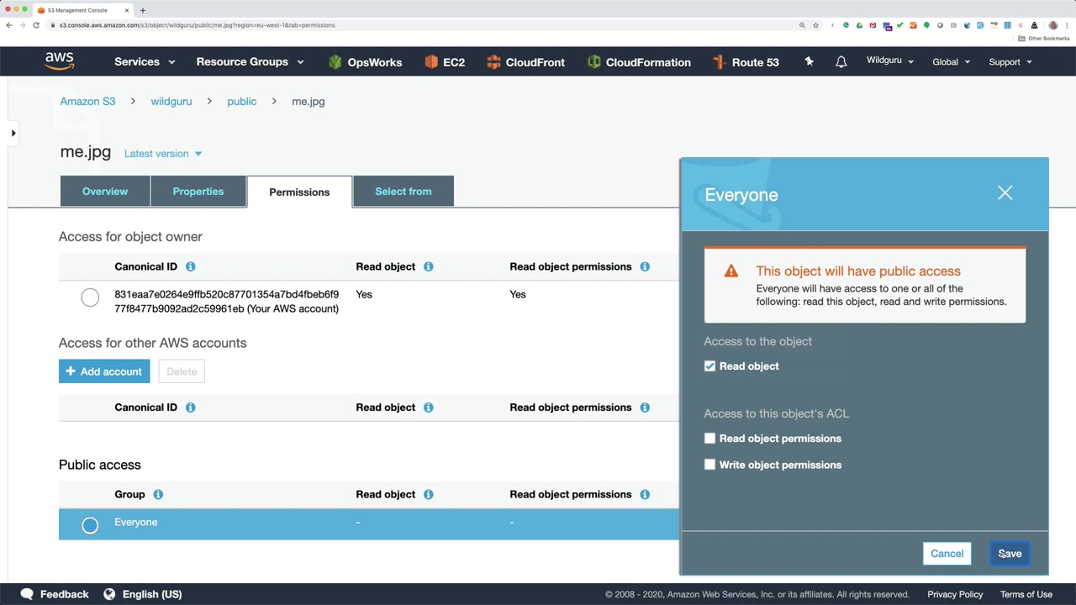Go to the Amazon S3 breadcrumb link
Image resolution: width=1076 pixels, height=605 pixels.
[87, 102]
